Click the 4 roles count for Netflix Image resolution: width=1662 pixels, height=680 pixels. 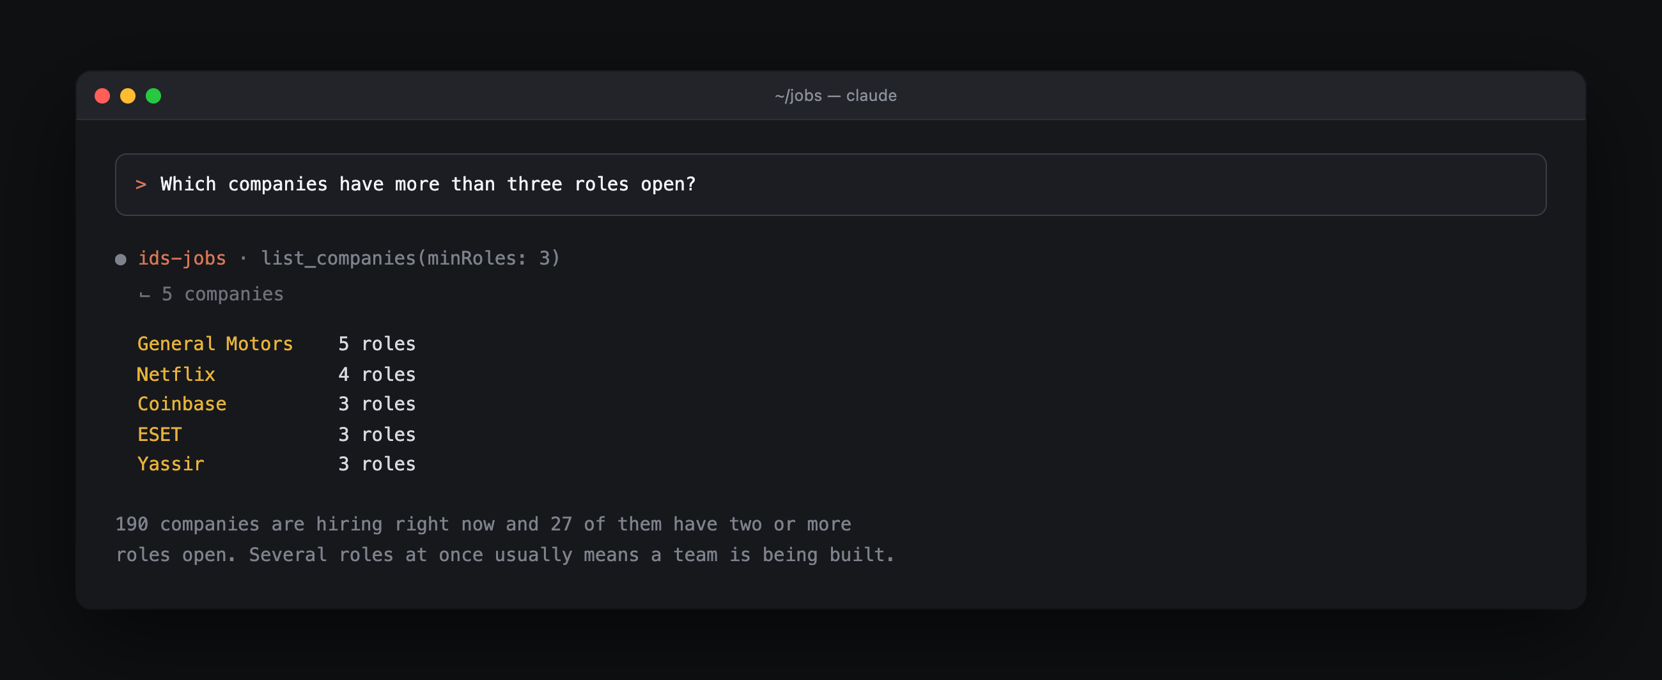[377, 375]
